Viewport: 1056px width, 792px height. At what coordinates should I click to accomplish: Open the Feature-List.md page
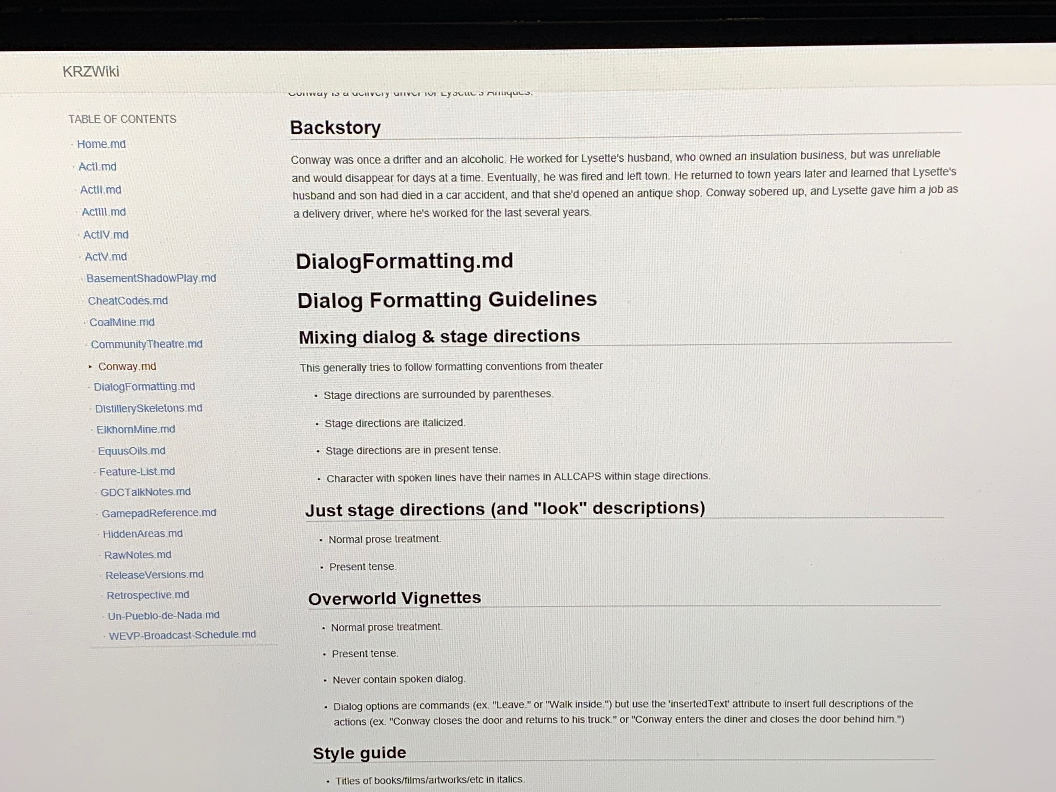pyautogui.click(x=137, y=472)
